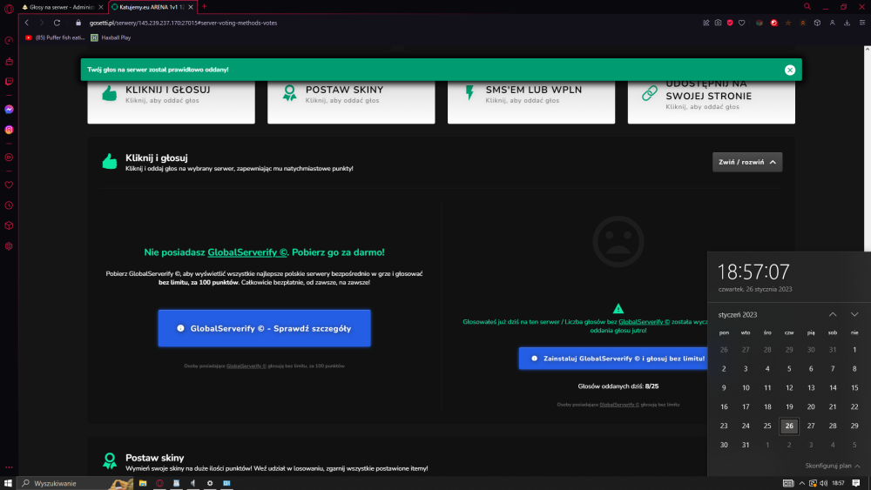Select January 27 in the calendar
871x490 pixels.
pyautogui.click(x=811, y=426)
